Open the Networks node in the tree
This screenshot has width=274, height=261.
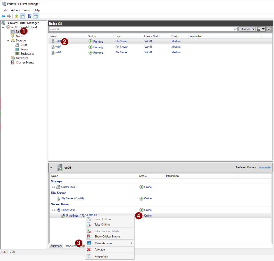pos(22,58)
